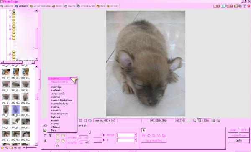Choose the pentagon shape tool
Viewport: 251px width, 152px height.
63,141
